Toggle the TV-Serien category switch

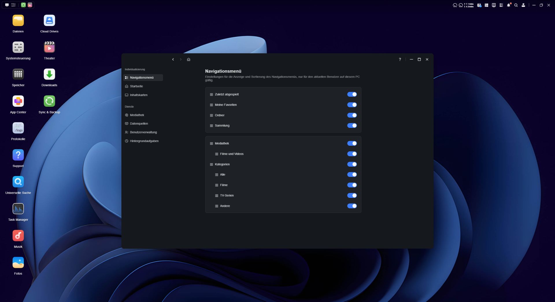(352, 196)
